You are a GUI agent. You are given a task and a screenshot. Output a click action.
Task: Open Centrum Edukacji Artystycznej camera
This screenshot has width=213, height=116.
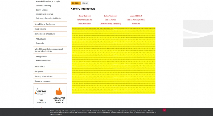pos(110,24)
